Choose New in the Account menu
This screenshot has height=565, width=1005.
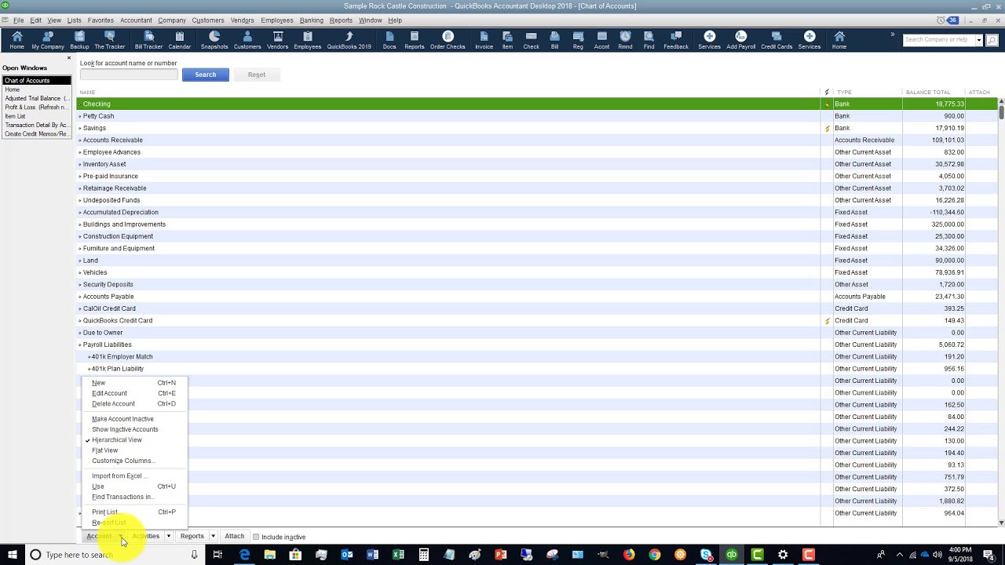98,383
